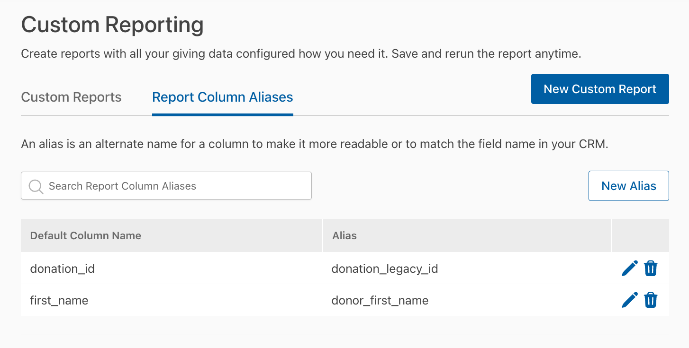Delete the first_name alias with trash icon

pos(651,300)
